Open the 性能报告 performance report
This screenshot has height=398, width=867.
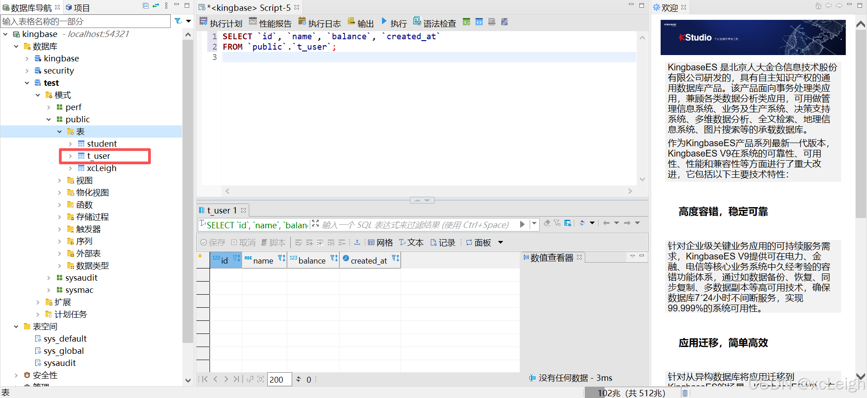(x=270, y=23)
